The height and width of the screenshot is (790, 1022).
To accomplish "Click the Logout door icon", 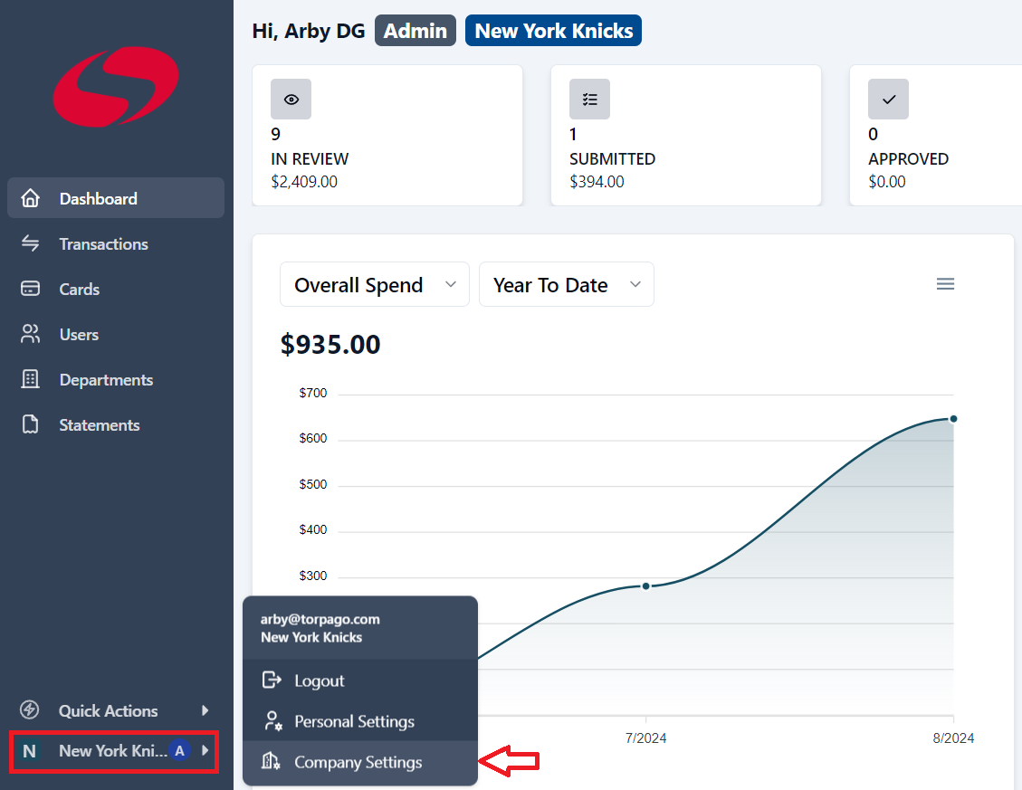I will [x=272, y=680].
